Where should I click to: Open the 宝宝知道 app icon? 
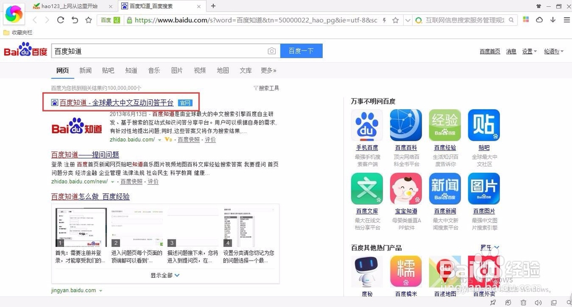click(406, 189)
